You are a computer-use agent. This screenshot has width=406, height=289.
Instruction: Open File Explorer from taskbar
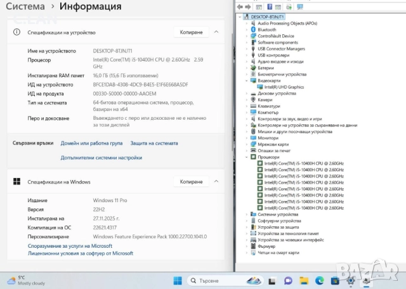pos(304,281)
